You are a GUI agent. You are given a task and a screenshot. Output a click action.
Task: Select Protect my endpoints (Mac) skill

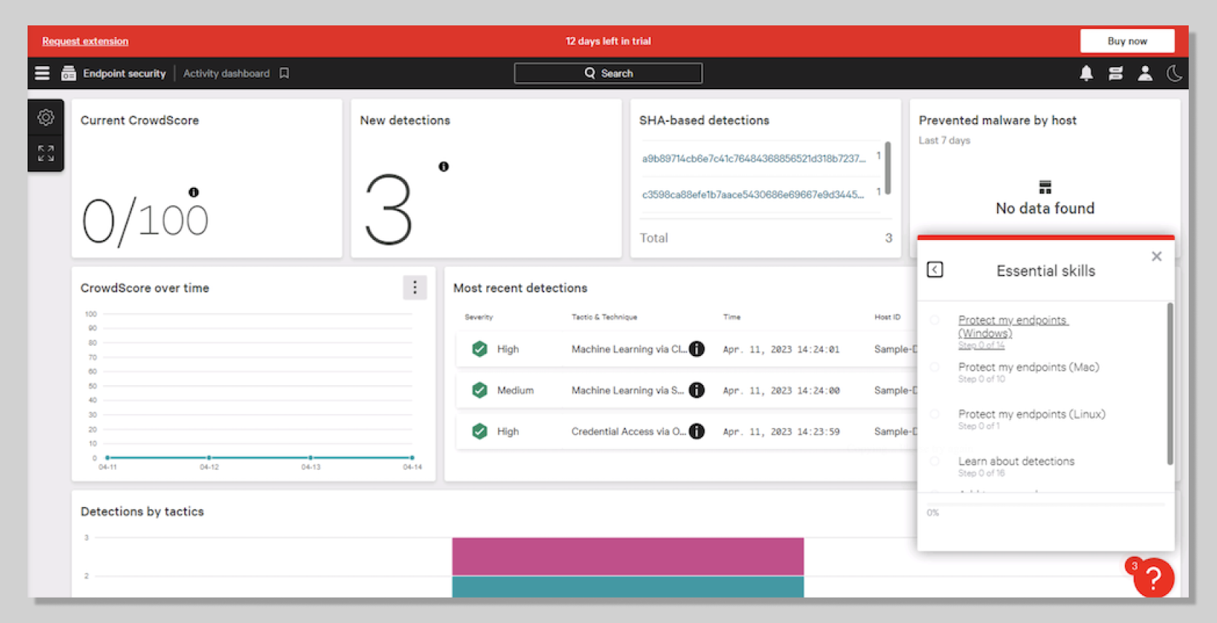tap(1028, 367)
